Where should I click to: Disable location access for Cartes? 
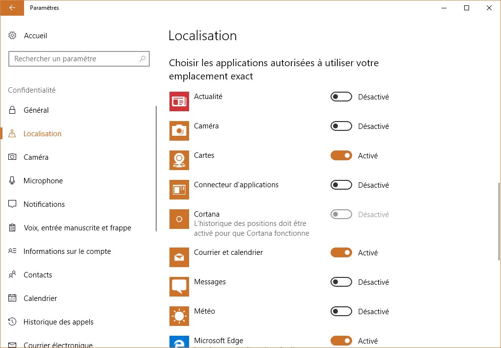click(x=341, y=156)
